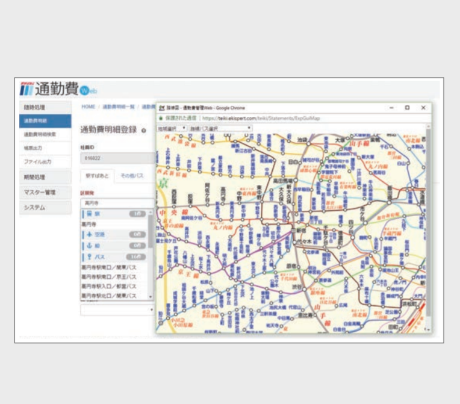The width and height of the screenshot is (460, 404).
Task: Switch to the 駅すぱあと tab
Action: click(x=97, y=176)
